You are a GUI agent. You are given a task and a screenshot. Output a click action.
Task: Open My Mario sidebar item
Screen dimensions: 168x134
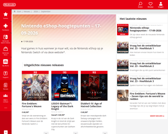[x=6, y=62]
